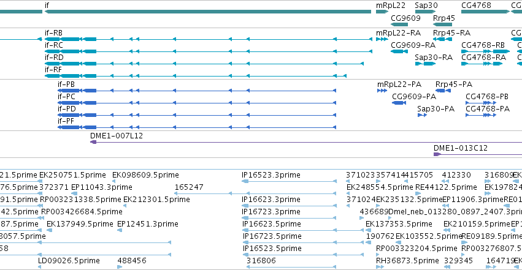Select the 190762 feature label
The height and width of the screenshot is (270, 522).
(x=380, y=236)
